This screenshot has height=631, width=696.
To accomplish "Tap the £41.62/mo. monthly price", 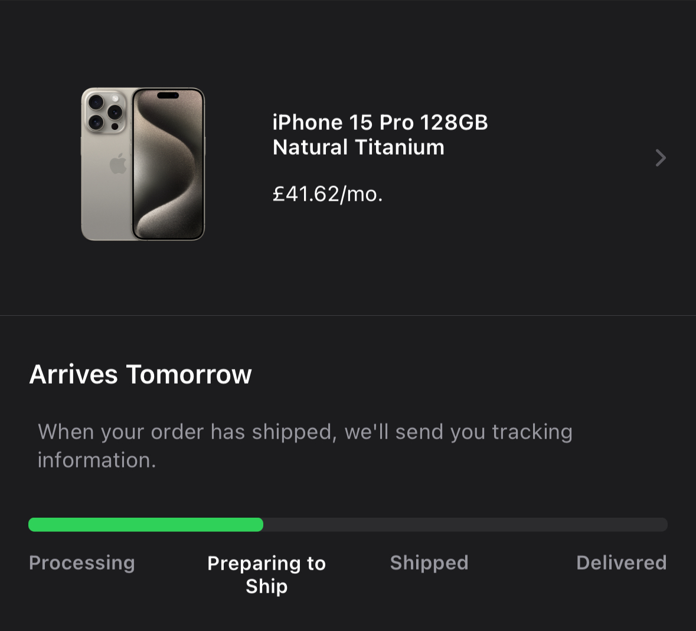I will click(328, 194).
